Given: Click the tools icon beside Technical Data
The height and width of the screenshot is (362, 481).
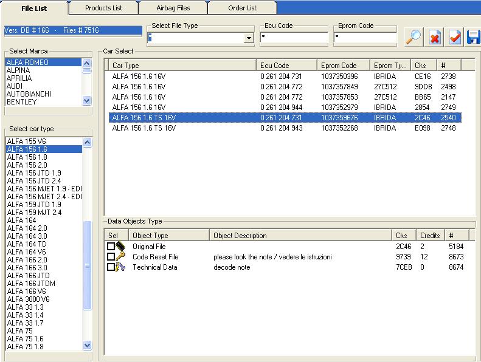Looking at the screenshot, I should 120,267.
